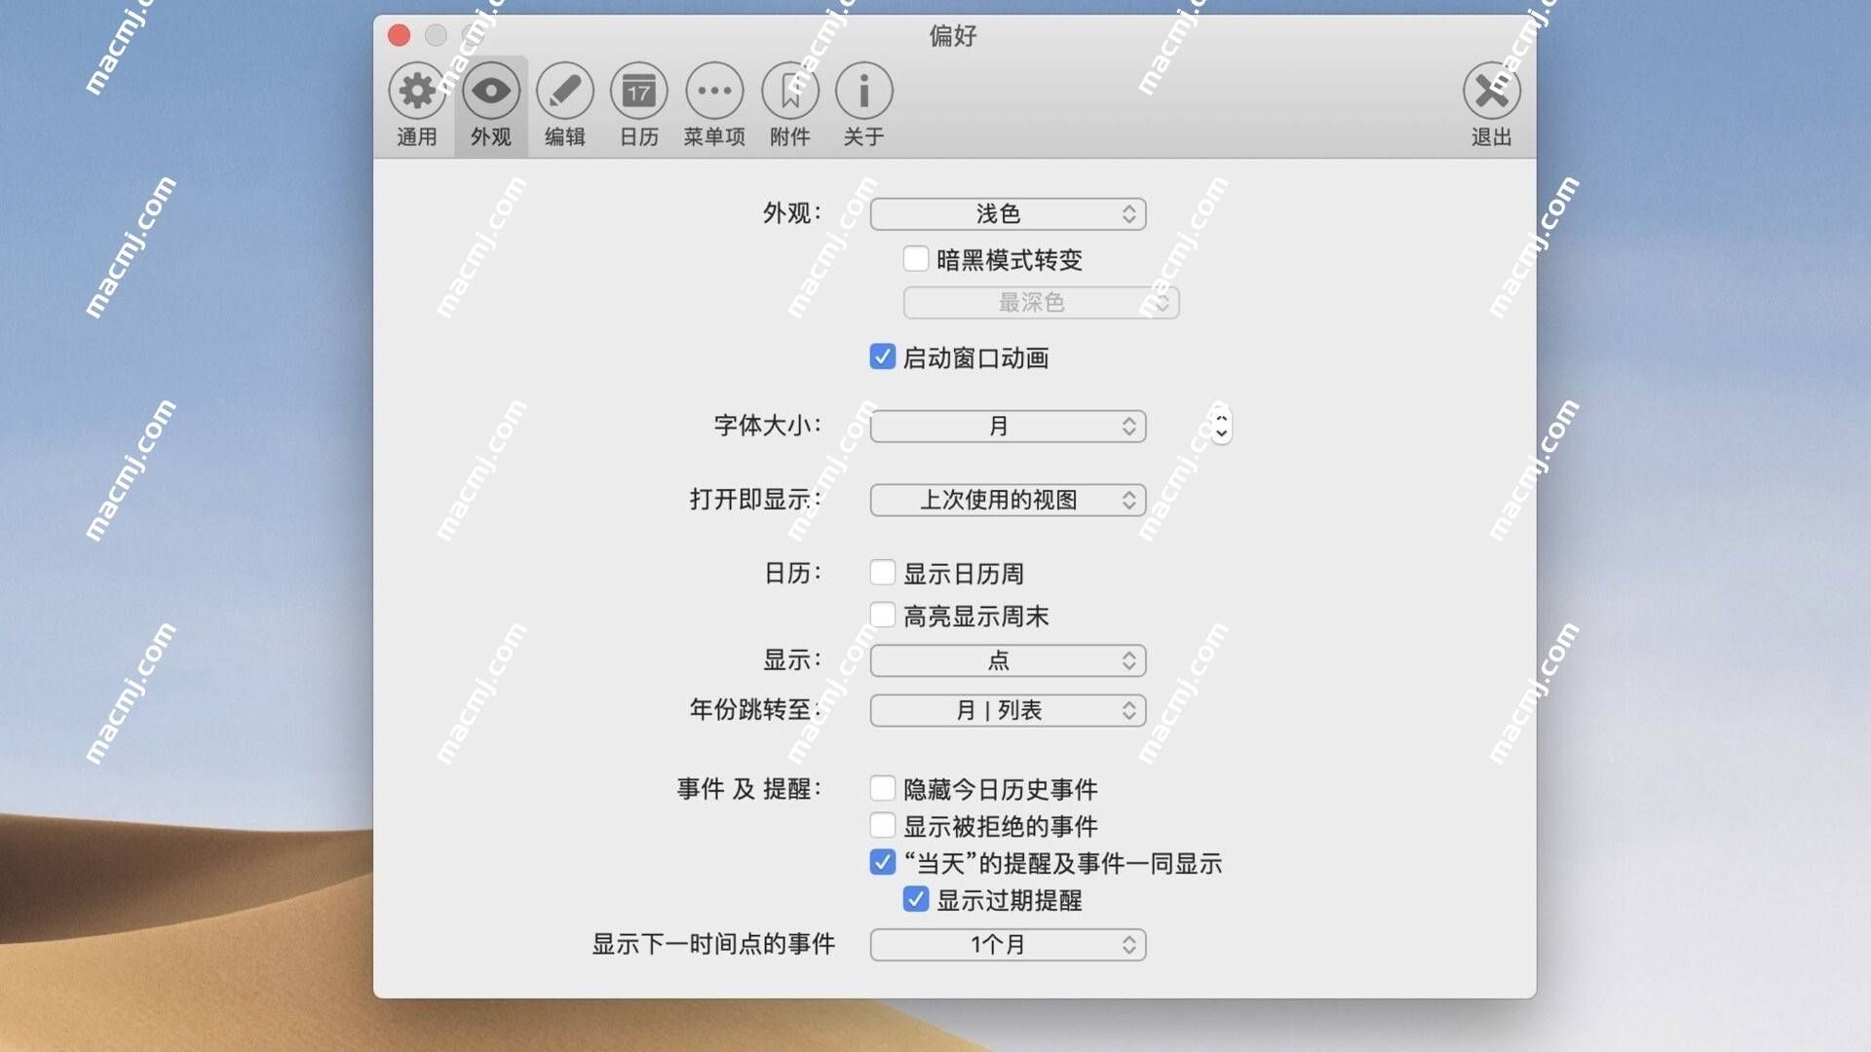Image resolution: width=1871 pixels, height=1052 pixels.
Task: Uncheck 启动窗口动画 checkbox
Action: (x=883, y=357)
